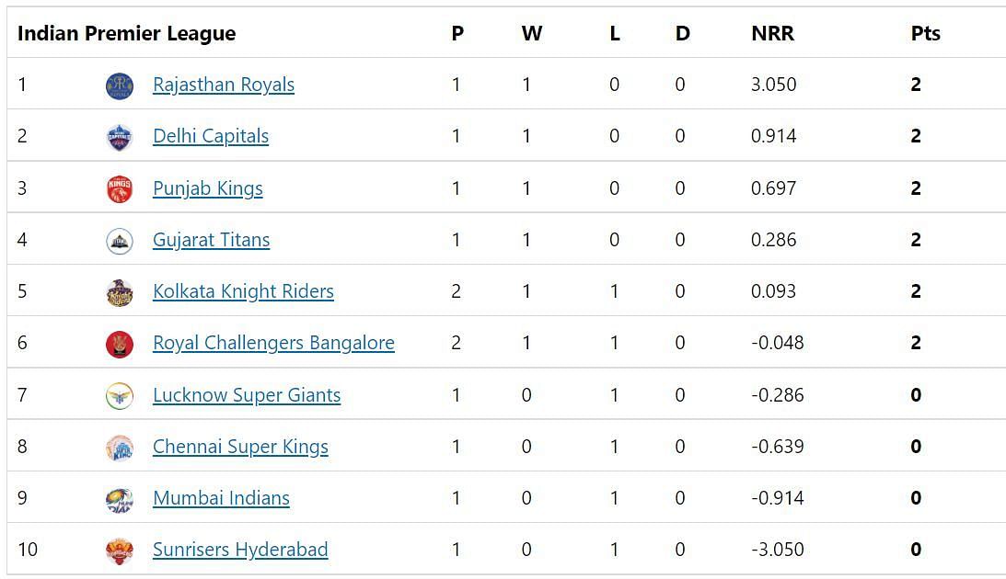This screenshot has width=1006, height=579.
Task: Click the Mumbai Indians team logo
Action: tap(120, 500)
